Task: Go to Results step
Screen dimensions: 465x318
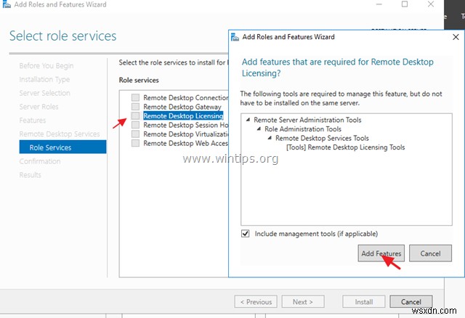Action: click(30, 175)
